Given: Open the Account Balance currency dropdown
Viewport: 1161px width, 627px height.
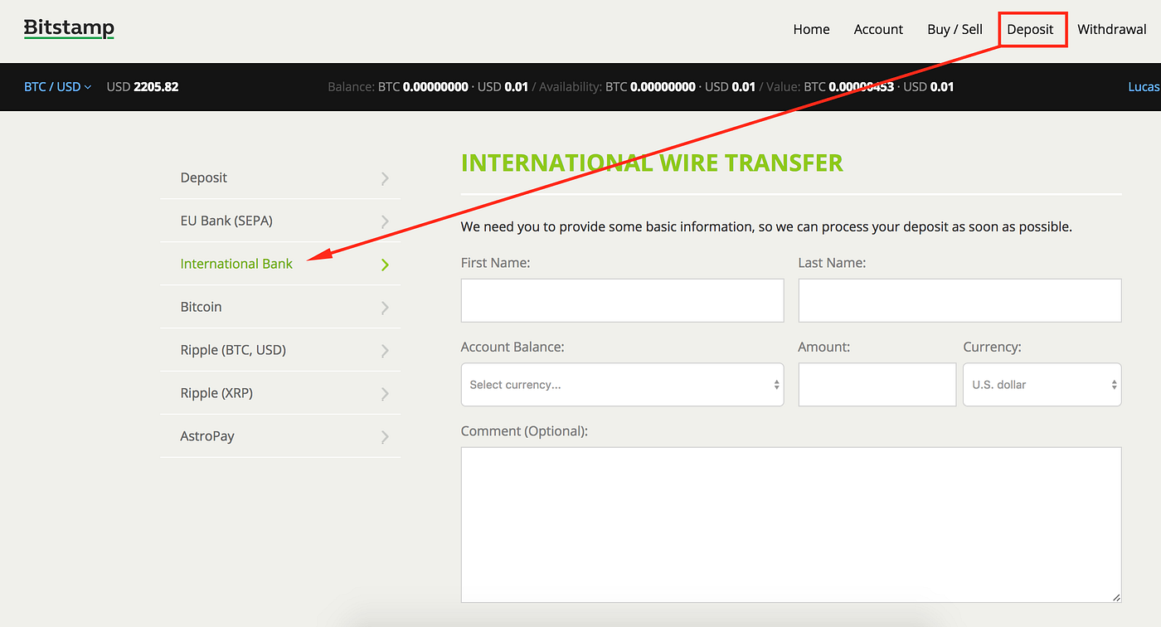Looking at the screenshot, I should (622, 385).
